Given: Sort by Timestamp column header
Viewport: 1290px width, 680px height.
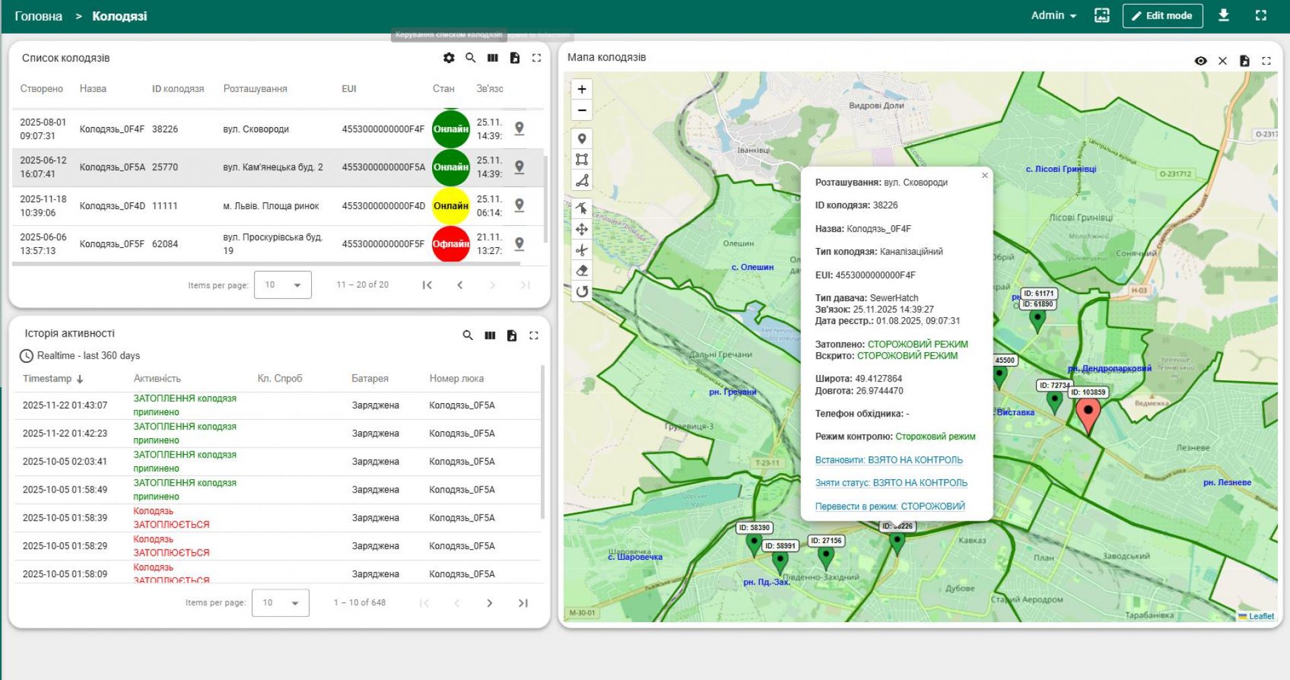Looking at the screenshot, I should tap(47, 378).
